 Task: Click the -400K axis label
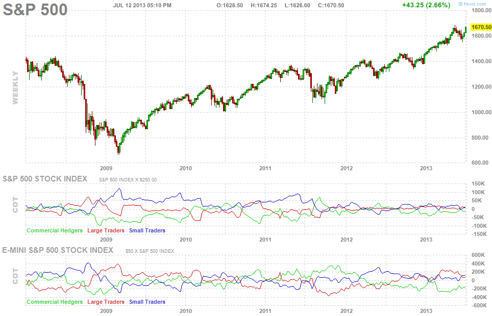tap(479, 297)
